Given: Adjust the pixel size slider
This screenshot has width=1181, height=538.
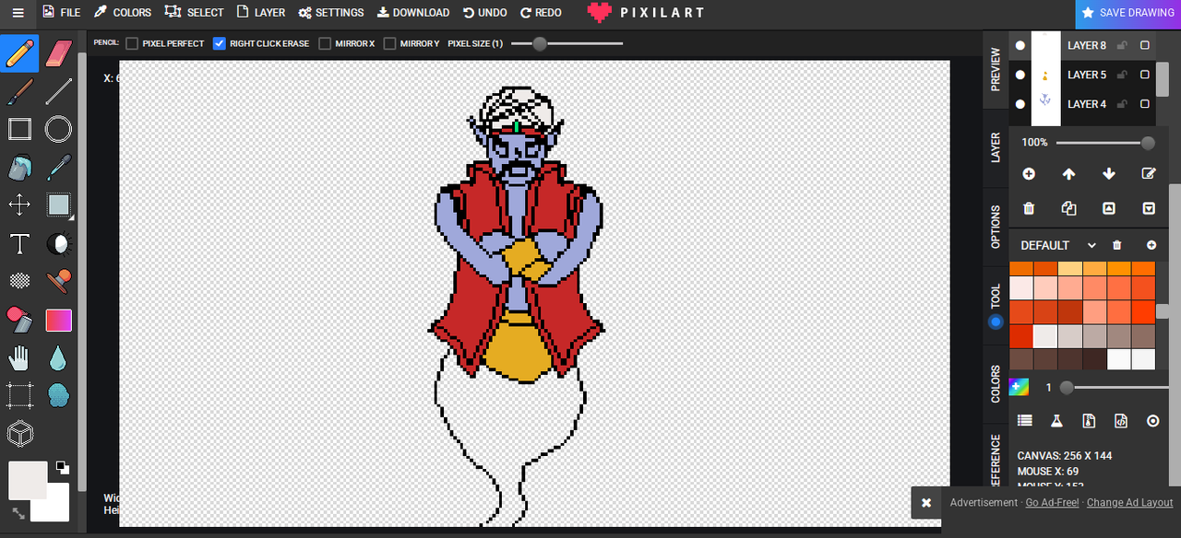Looking at the screenshot, I should click(567, 43).
